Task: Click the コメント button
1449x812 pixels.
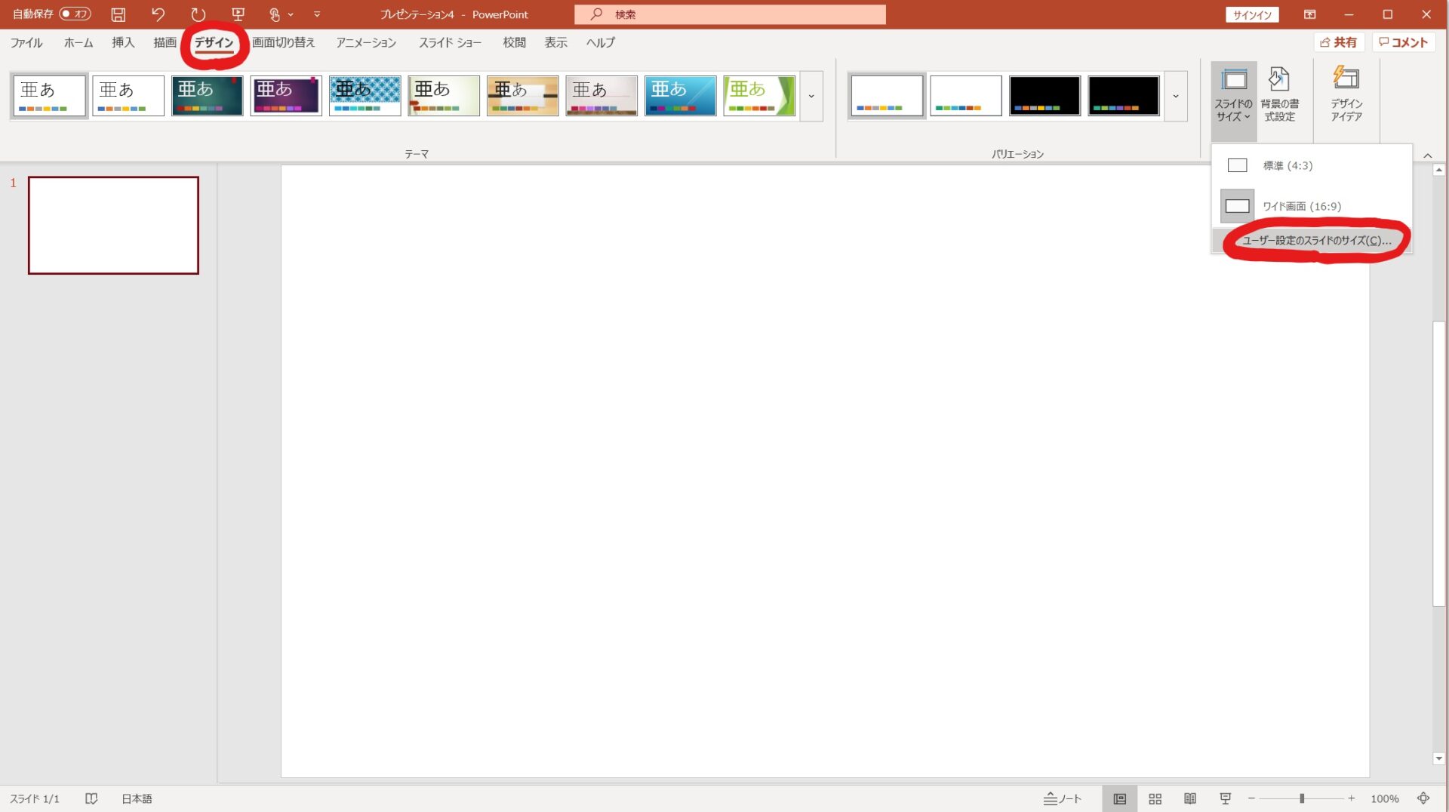Action: (x=1404, y=42)
